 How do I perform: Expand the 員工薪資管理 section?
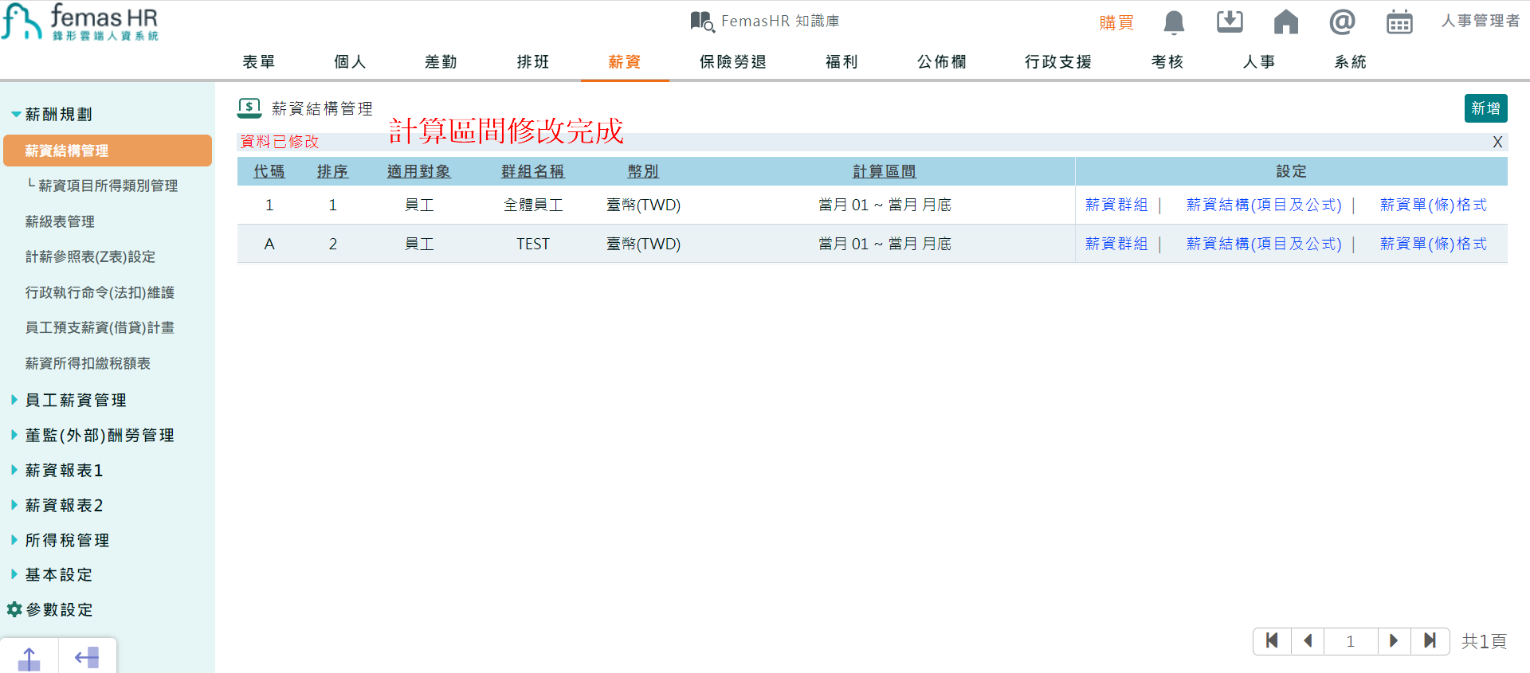(x=76, y=400)
